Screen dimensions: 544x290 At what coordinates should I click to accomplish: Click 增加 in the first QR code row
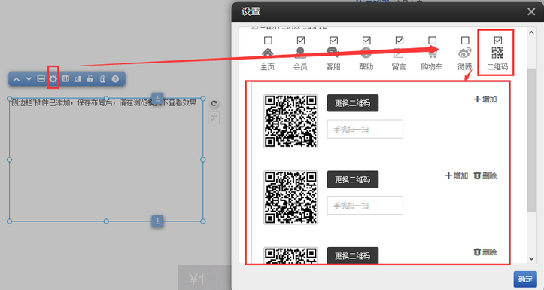click(x=485, y=99)
